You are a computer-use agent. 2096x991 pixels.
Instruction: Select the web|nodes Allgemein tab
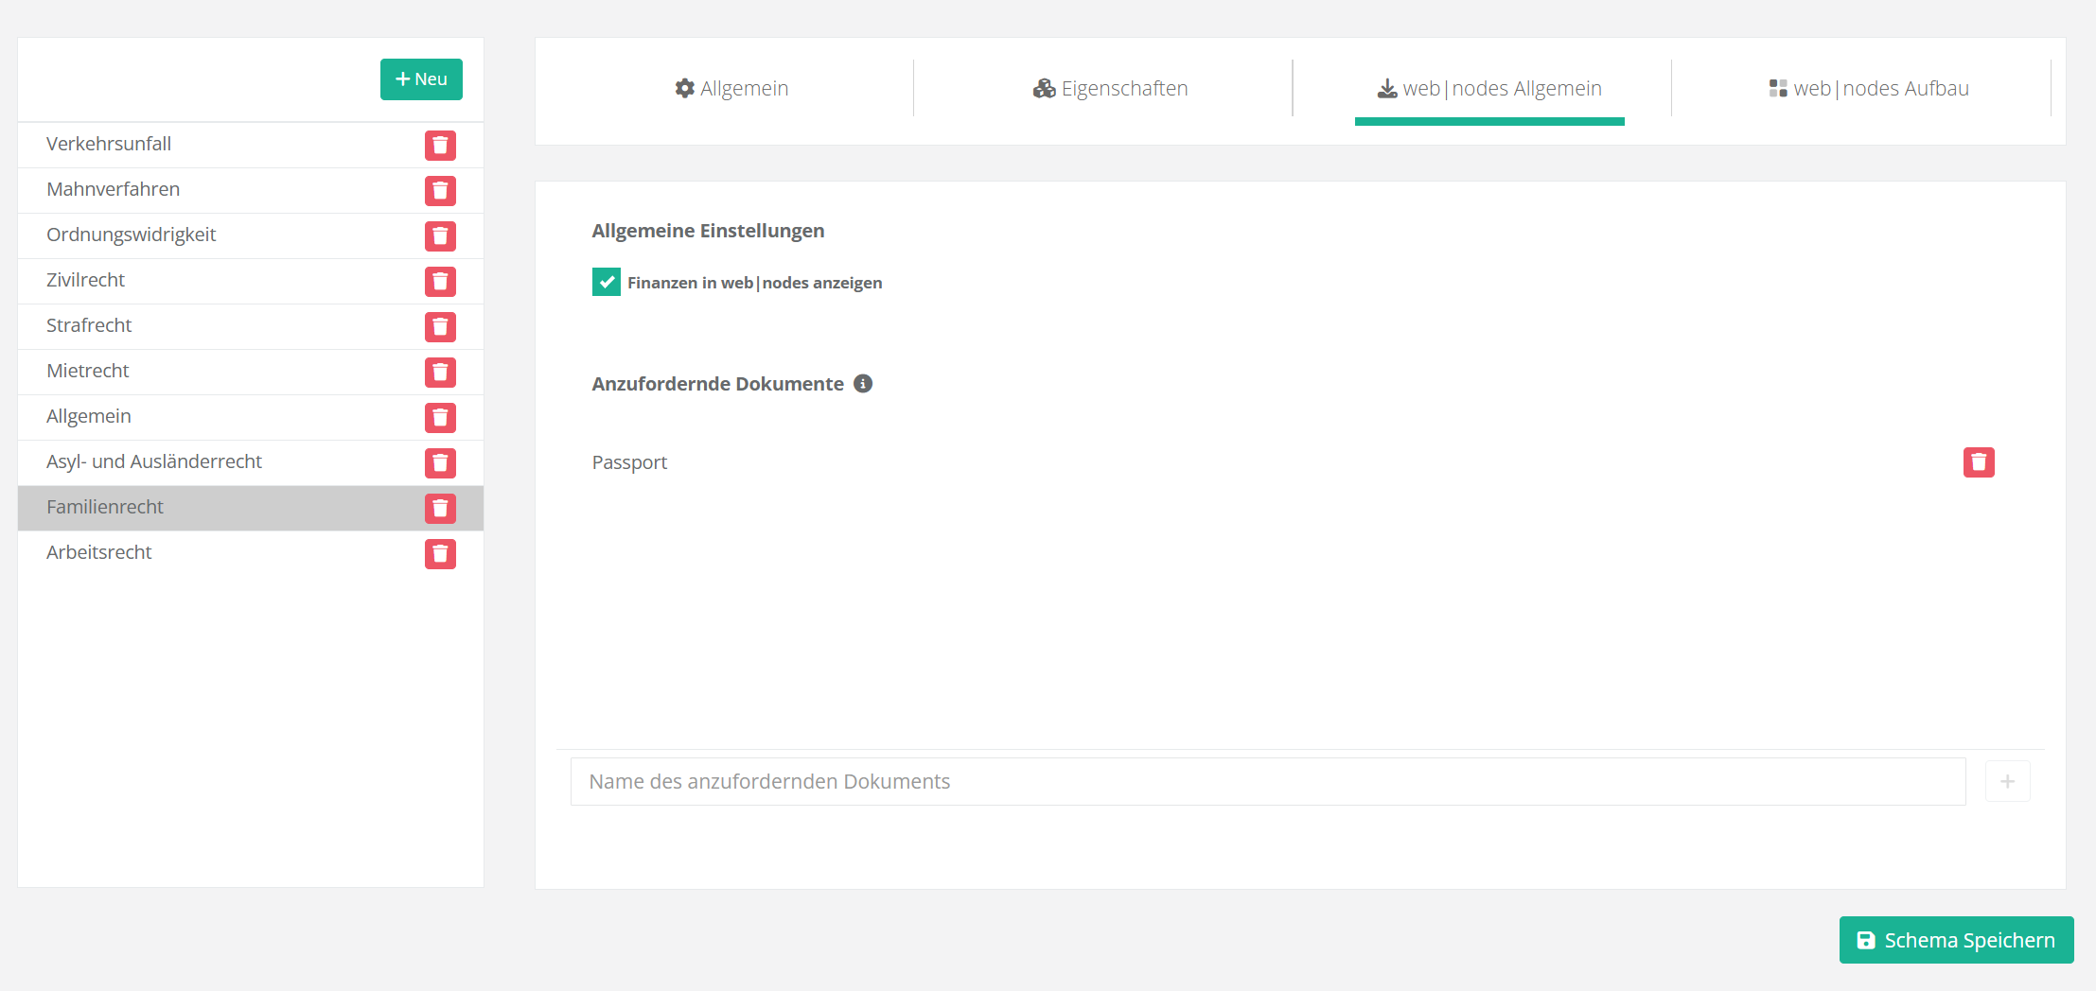pyautogui.click(x=1488, y=89)
